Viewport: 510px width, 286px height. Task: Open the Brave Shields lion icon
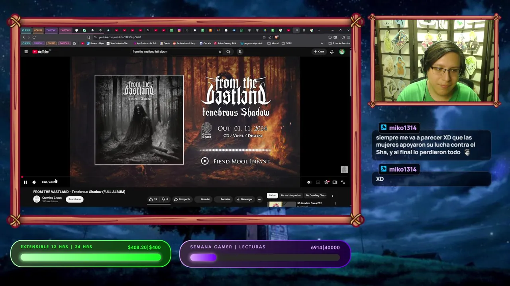[x=277, y=37]
